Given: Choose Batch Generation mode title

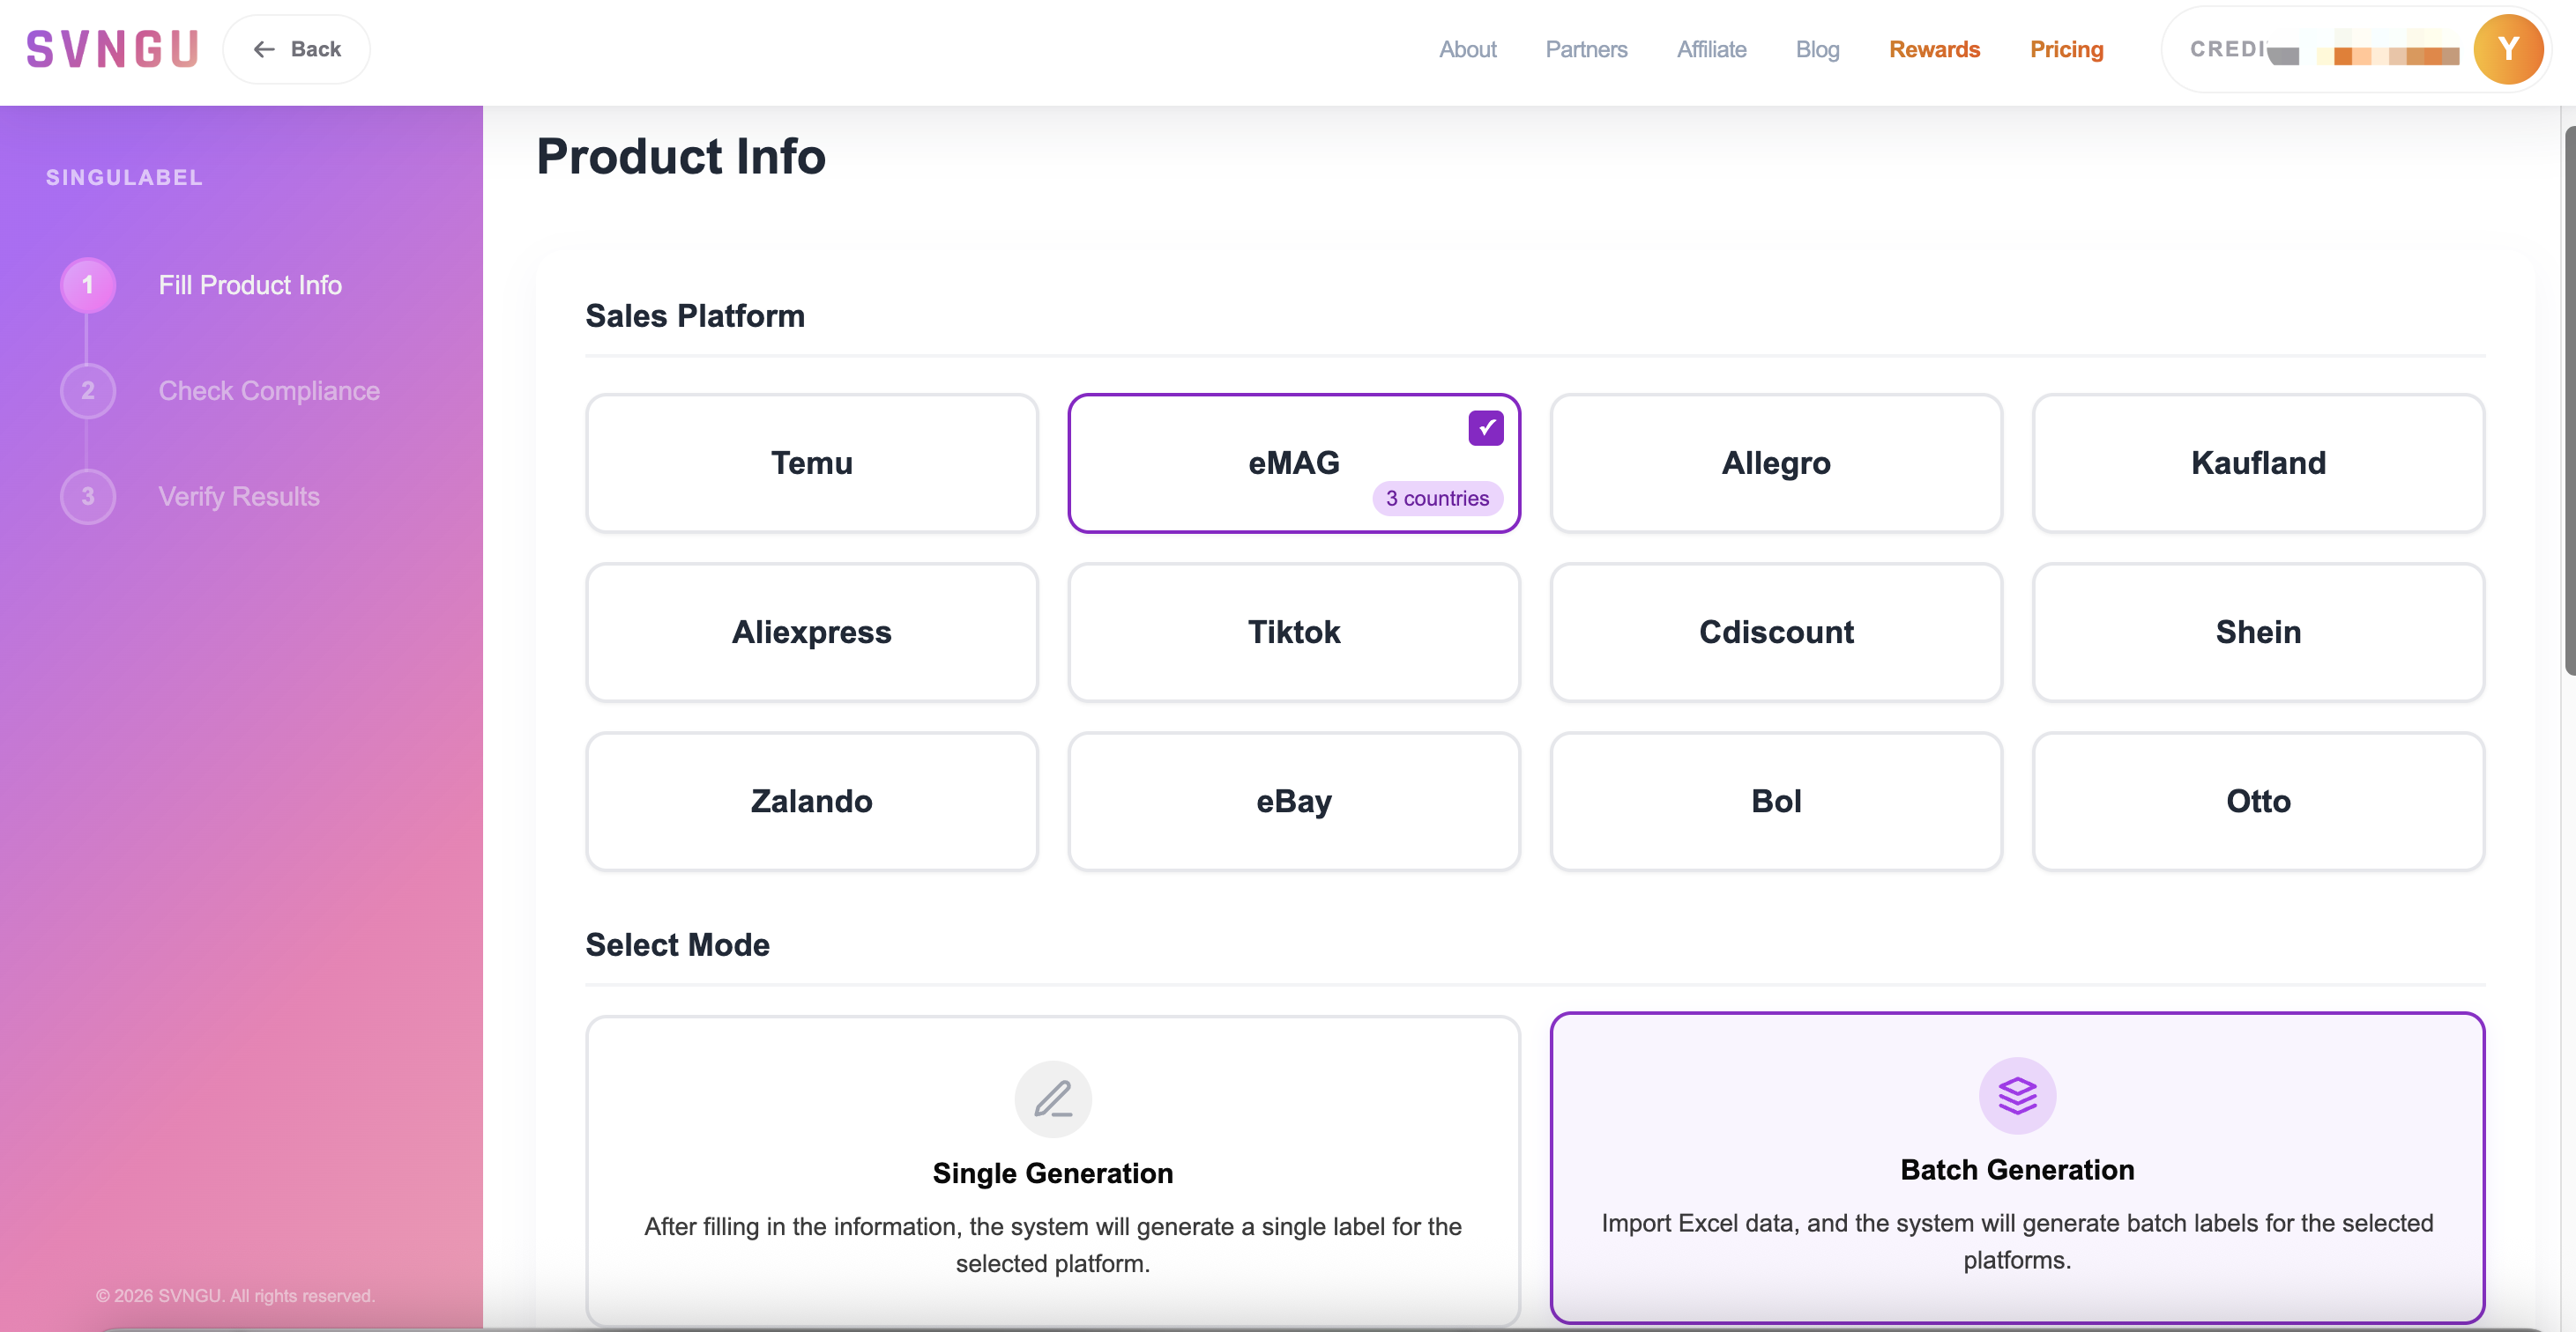Looking at the screenshot, I should (2017, 1170).
